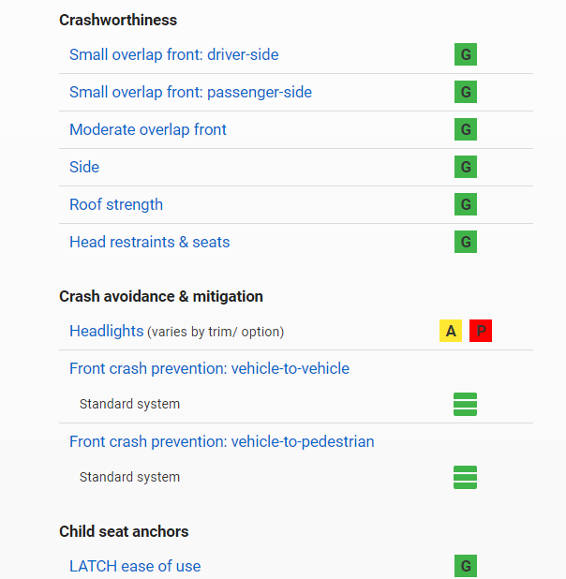This screenshot has height=579, width=566.
Task: Click the red P headlights rating
Action: (x=481, y=331)
